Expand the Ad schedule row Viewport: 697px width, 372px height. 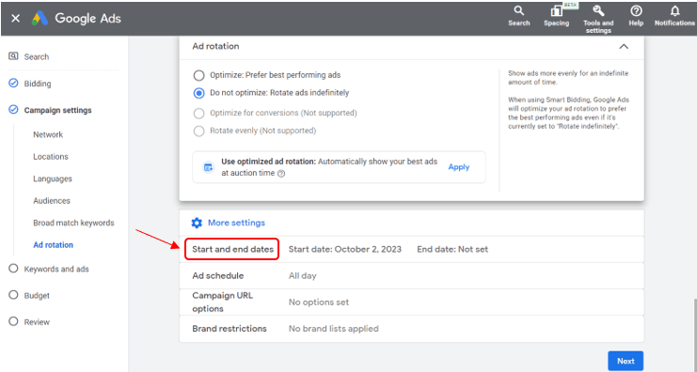pyautogui.click(x=412, y=275)
